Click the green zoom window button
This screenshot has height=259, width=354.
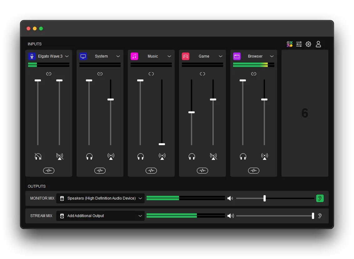click(x=41, y=28)
